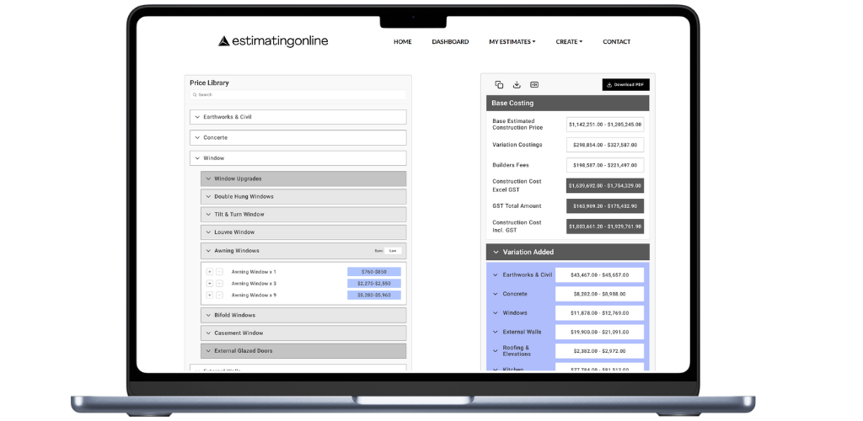
Task: Open the Create dropdown menu
Action: 569,41
